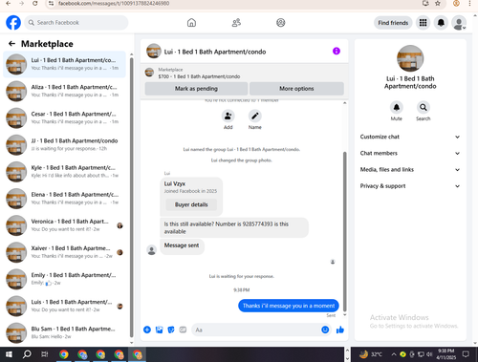Viewport: 478px width, 362px height.
Task: Open the emoji picker in message box
Action: 325,330
